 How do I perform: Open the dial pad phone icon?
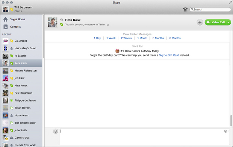pyautogui.click(x=185, y=9)
